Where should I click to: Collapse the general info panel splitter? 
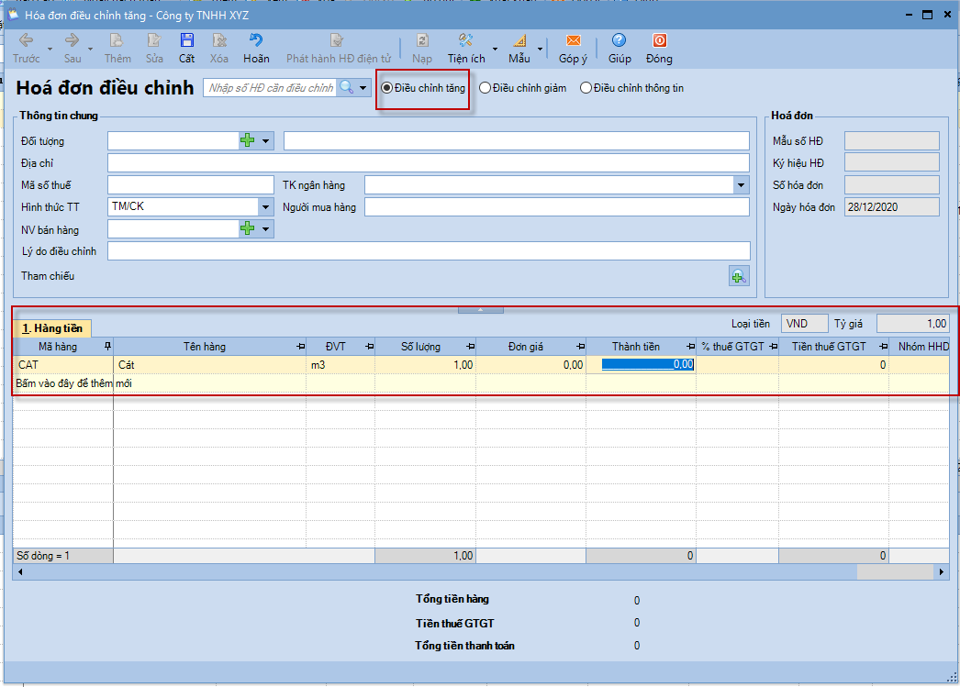tap(481, 310)
